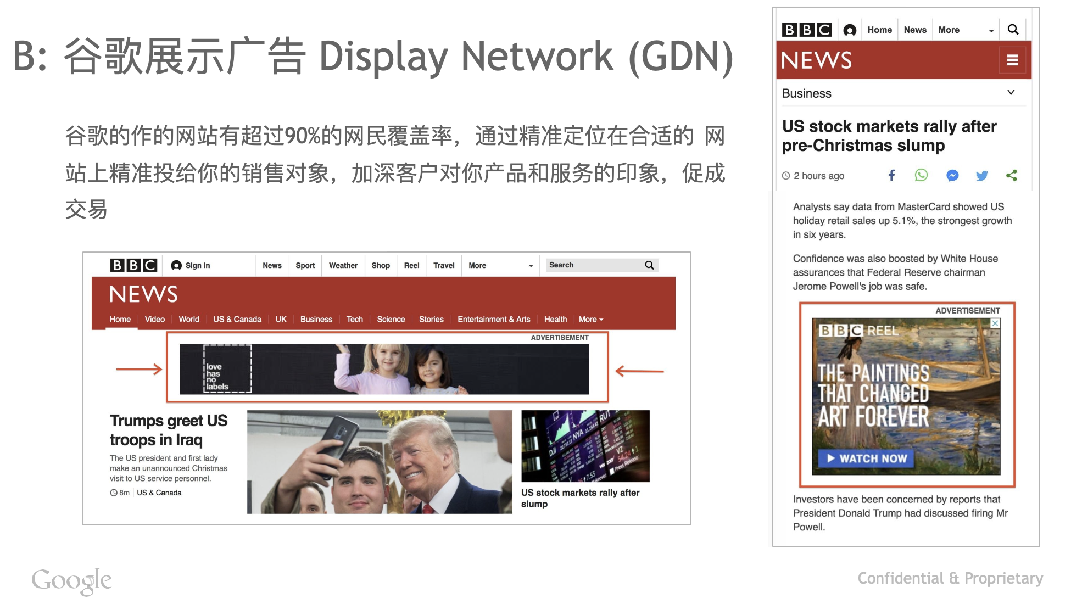Viewport: 1071px width, 604px height.
Task: Tap News in mobile top bar
Action: coord(915,30)
